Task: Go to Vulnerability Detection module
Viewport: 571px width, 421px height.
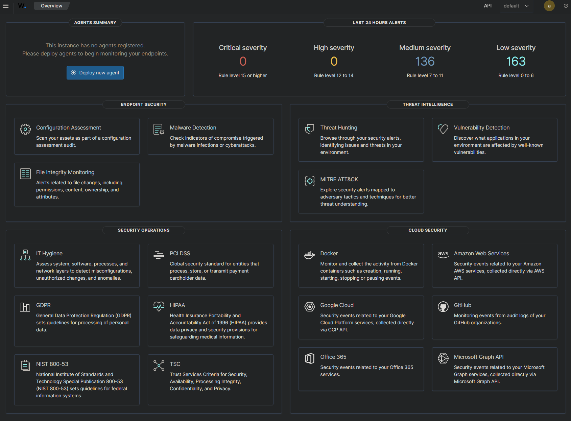Action: point(494,140)
